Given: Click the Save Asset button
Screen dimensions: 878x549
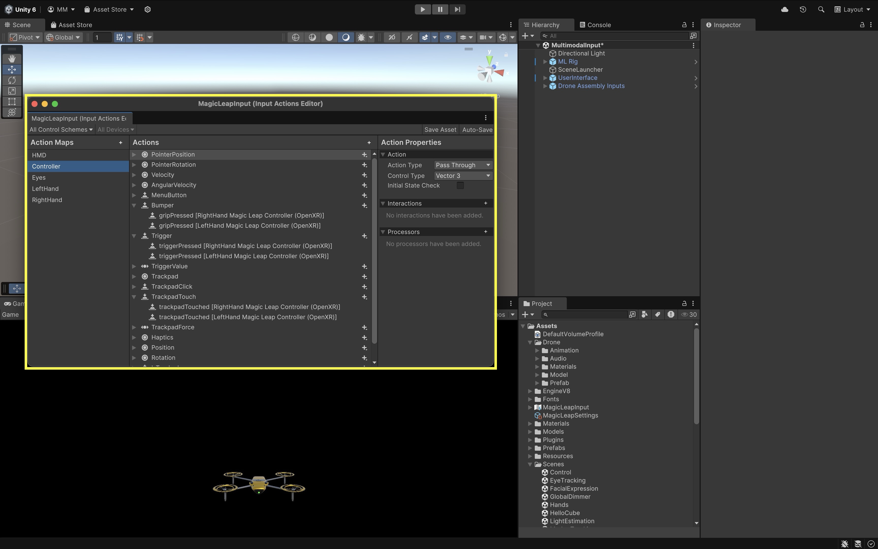Looking at the screenshot, I should pos(440,130).
